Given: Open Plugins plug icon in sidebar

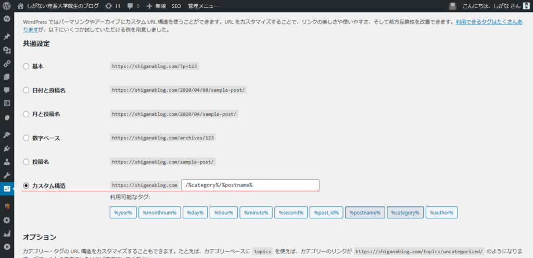Looking at the screenshot, I should (x=7, y=149).
